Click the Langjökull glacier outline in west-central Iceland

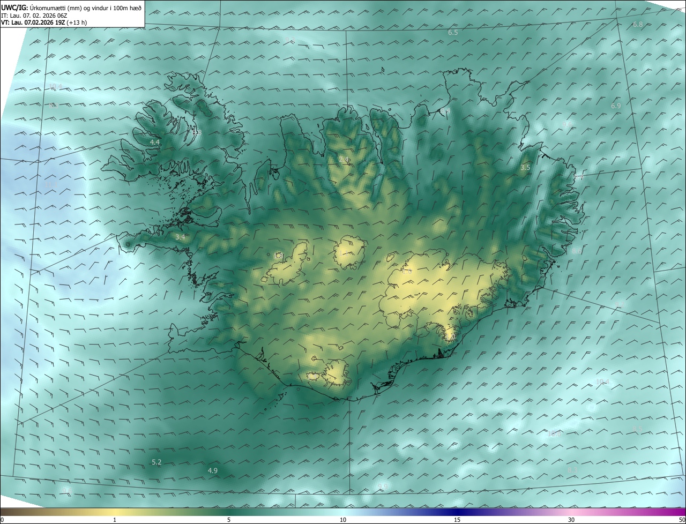point(286,264)
